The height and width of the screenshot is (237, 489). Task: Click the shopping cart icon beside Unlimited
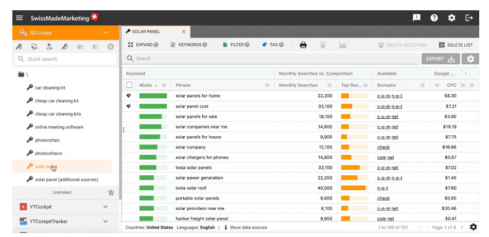(x=111, y=193)
